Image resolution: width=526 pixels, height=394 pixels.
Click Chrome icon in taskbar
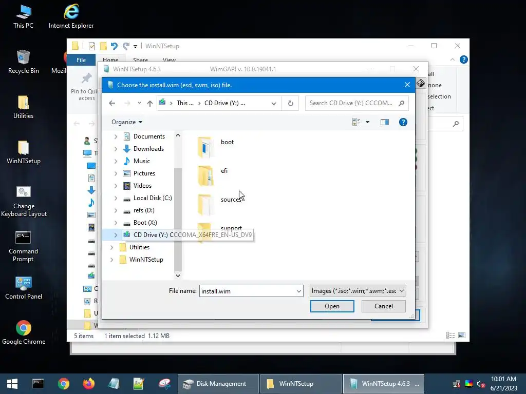63,384
